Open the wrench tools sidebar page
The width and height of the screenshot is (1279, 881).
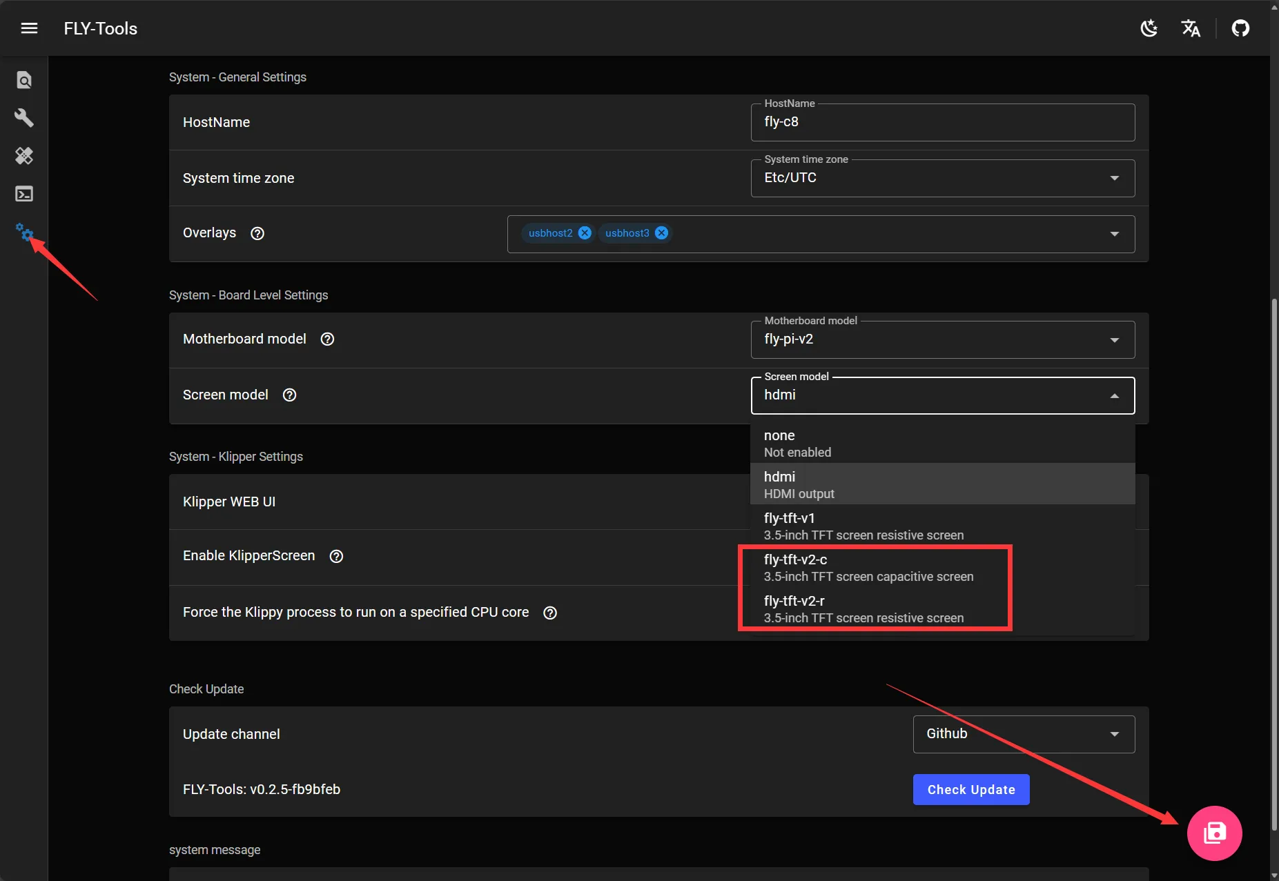[24, 118]
